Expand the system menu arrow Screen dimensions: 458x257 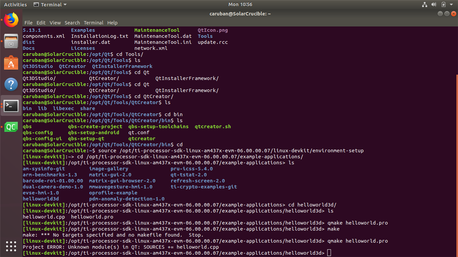click(451, 4)
